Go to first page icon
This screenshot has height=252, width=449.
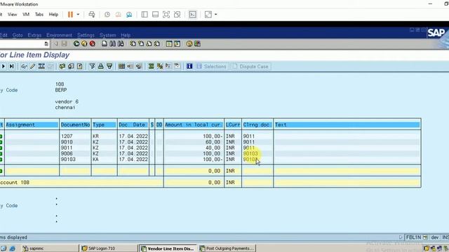pos(133,43)
